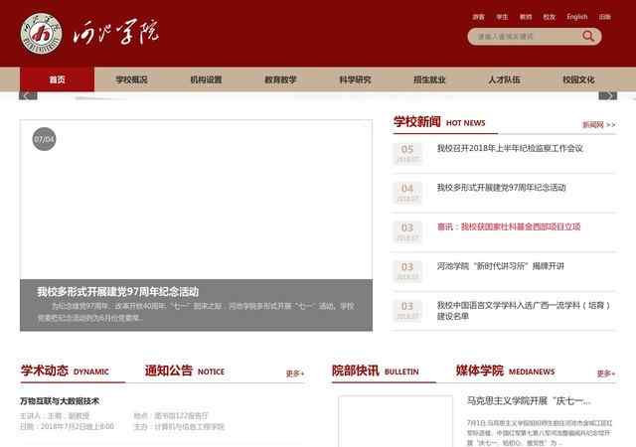Open the 首页 navigation tab
The image size is (636, 447).
[x=57, y=79]
